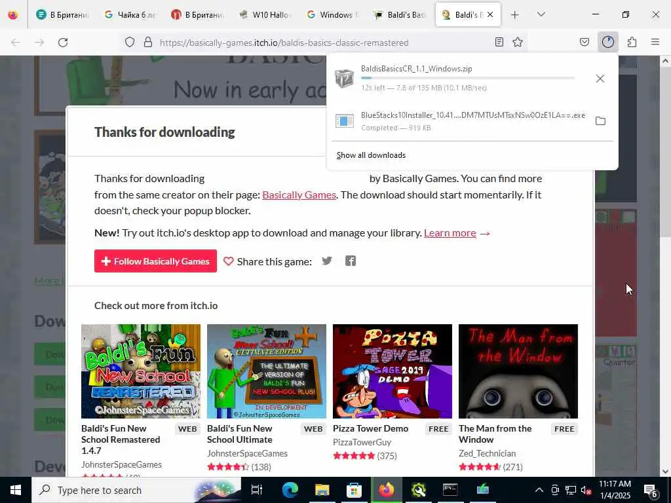Reload the page with the refresh icon
Viewport: 671px width, 503px height.
pos(63,43)
